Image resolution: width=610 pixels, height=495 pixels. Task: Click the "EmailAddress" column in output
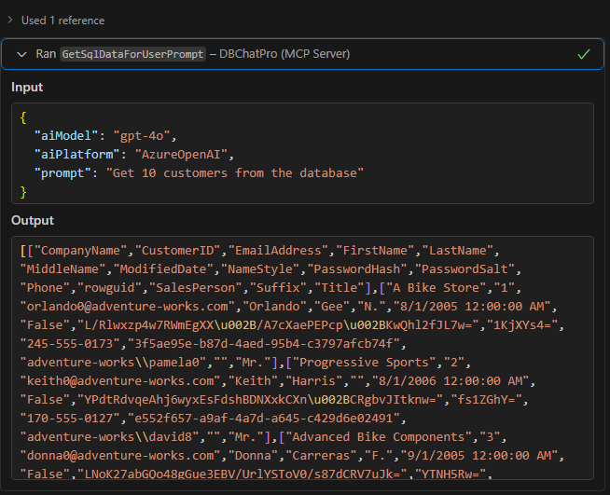(279, 251)
